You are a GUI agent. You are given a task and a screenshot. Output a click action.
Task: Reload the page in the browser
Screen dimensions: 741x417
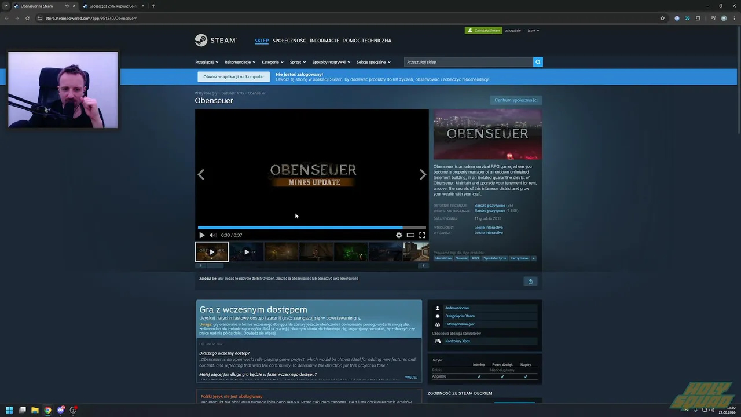pos(27,18)
